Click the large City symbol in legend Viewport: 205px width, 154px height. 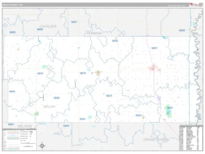(x=31, y=132)
